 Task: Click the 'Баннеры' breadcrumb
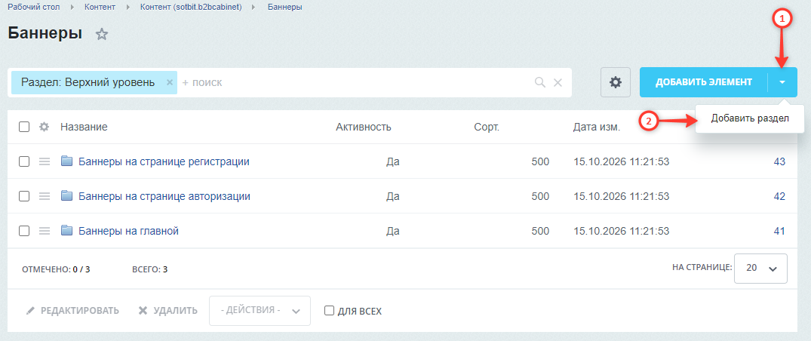pos(285,8)
